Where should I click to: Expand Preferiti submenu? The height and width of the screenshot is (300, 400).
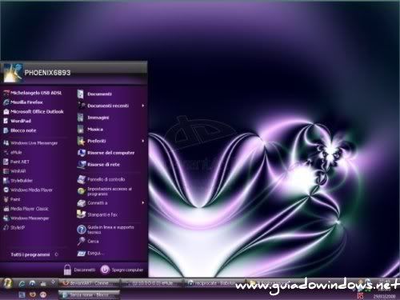point(111,141)
